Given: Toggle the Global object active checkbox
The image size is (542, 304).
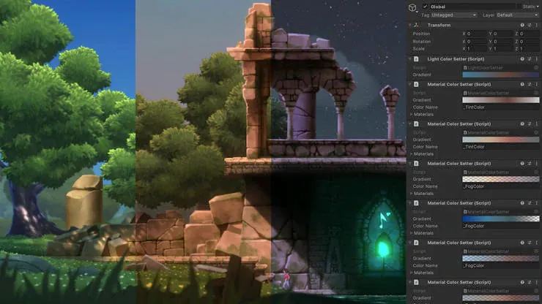Looking at the screenshot, I should point(426,7).
